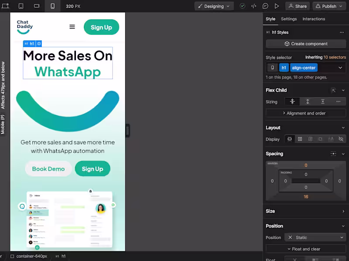Expand the Size section
This screenshot has width=349, height=261.
(x=343, y=211)
